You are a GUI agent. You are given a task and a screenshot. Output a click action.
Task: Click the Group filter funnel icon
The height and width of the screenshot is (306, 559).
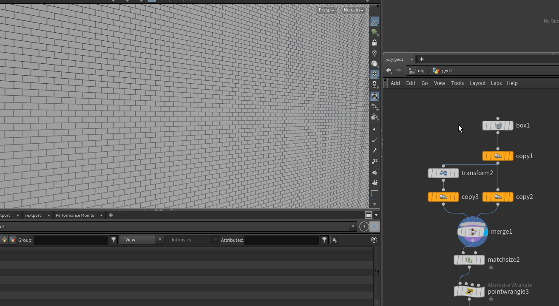(114, 240)
